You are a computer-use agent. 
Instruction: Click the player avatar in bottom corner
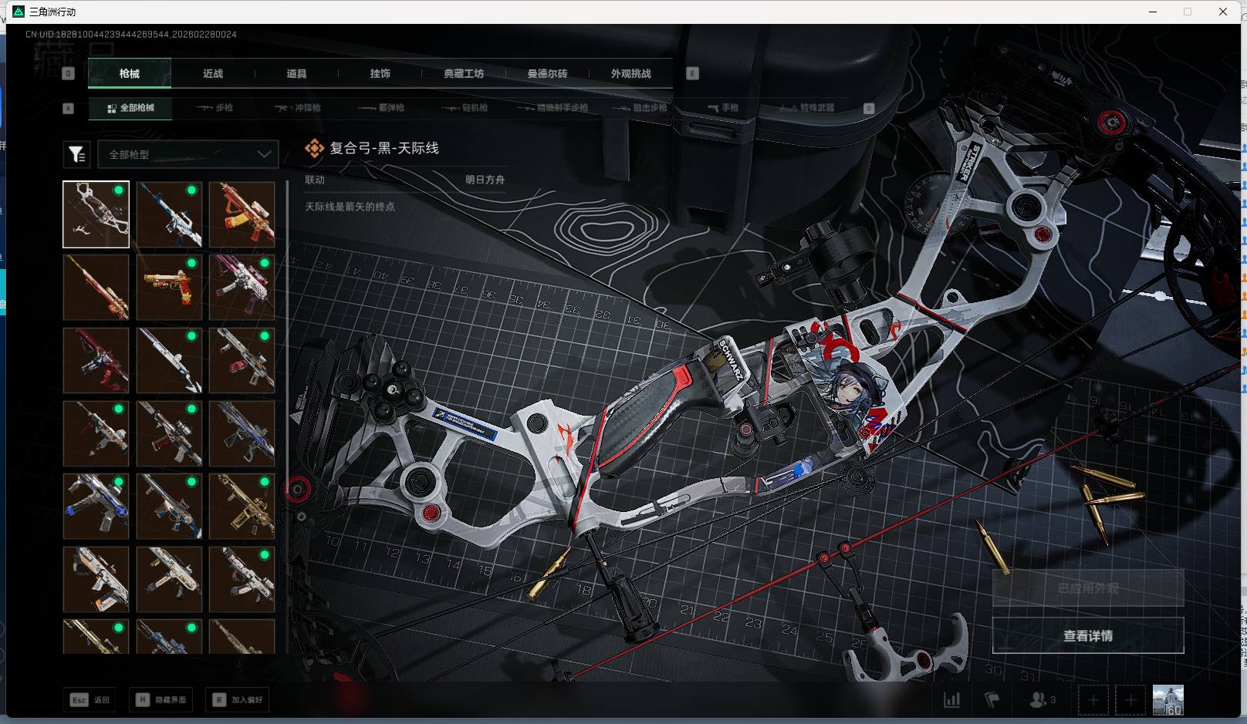[1168, 700]
